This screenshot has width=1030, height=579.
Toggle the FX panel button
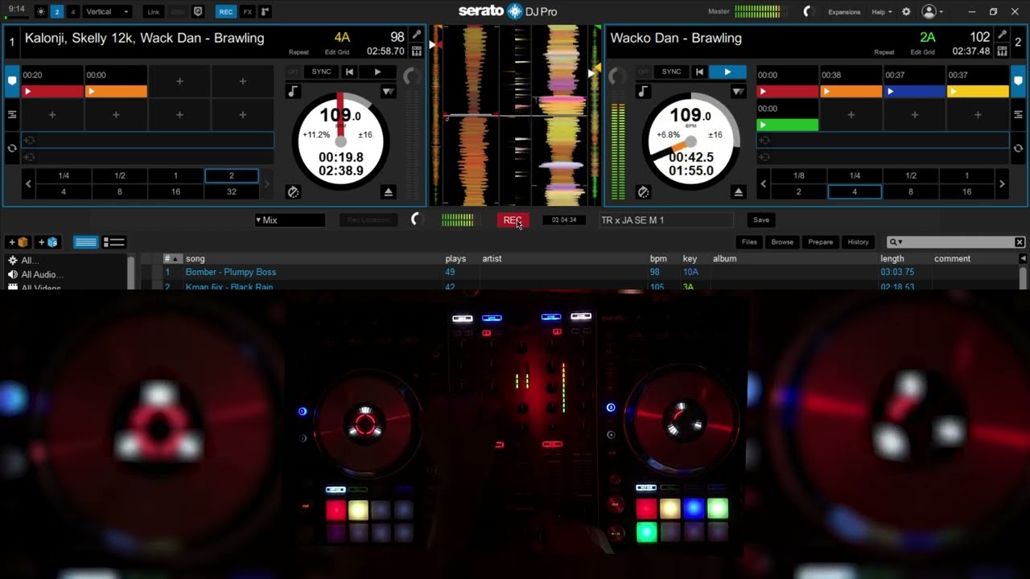[x=247, y=12]
